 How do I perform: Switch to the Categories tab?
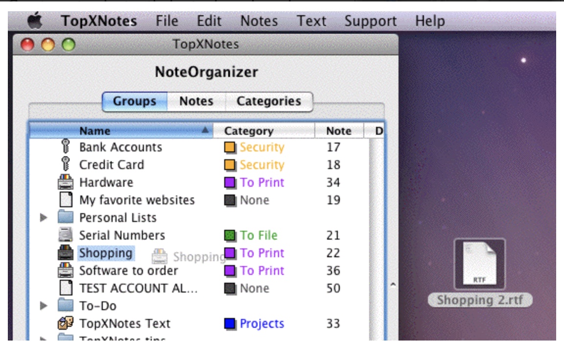click(268, 101)
